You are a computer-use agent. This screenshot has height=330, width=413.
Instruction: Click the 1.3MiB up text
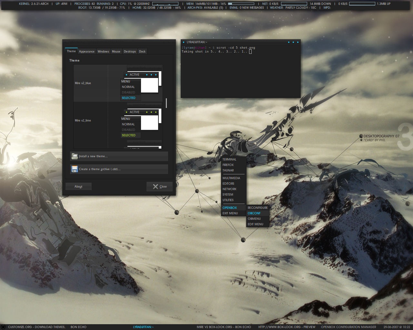[x=384, y=4]
